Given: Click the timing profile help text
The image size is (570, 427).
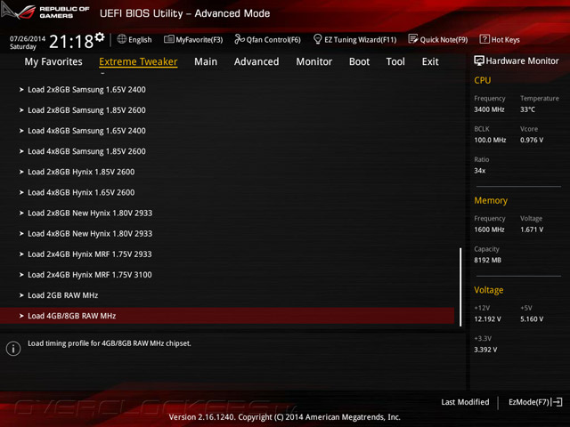Looking at the screenshot, I should point(110,343).
